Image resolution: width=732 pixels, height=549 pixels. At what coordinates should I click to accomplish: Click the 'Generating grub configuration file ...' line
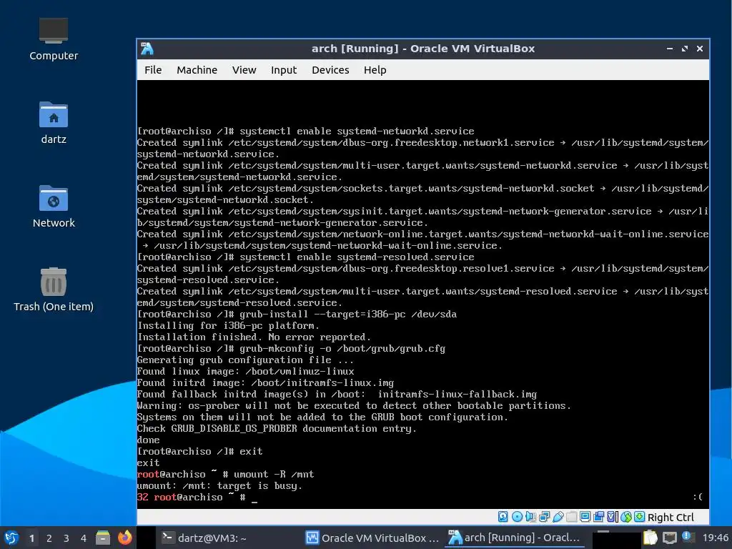[245, 360]
